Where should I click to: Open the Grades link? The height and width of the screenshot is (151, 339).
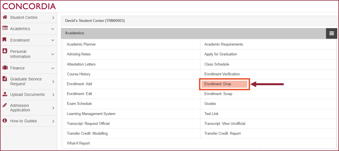pyautogui.click(x=210, y=103)
